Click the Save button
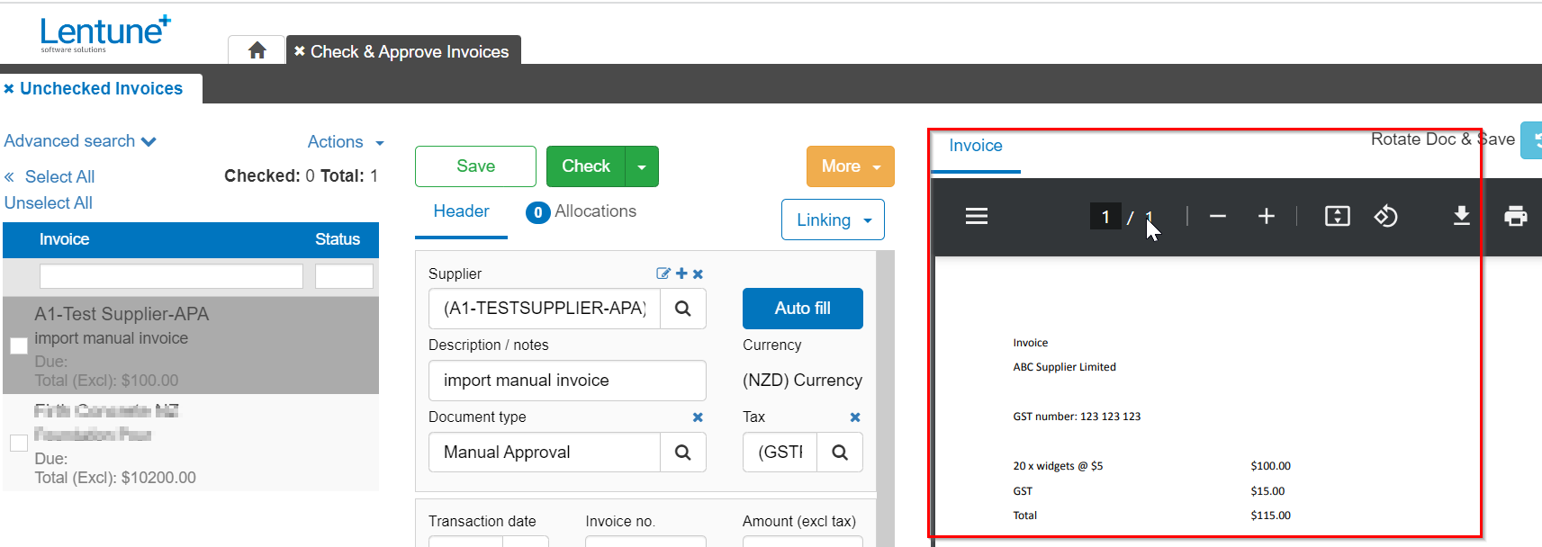The width and height of the screenshot is (1542, 547). pos(475,166)
